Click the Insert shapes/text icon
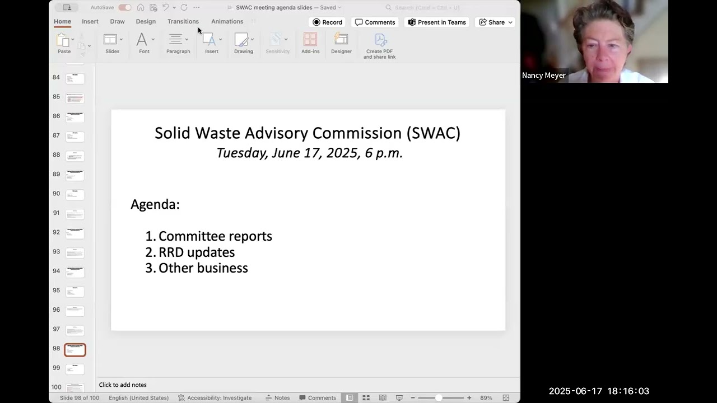 pyautogui.click(x=209, y=39)
